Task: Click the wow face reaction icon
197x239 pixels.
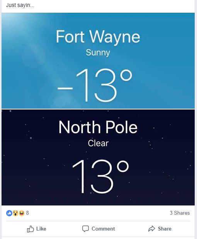Action: (15, 213)
